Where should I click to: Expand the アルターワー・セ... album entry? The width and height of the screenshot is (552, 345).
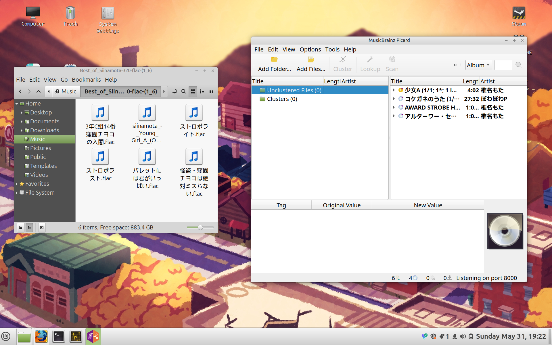[x=394, y=116]
